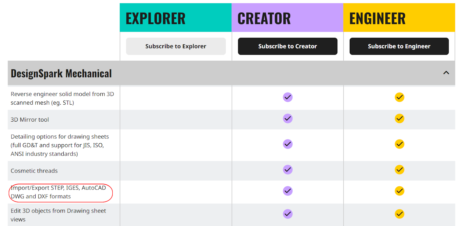Image resolution: width=467 pixels, height=226 pixels.
Task: Click Creator checkmark for 3D Mirror tool
Action: coord(287,118)
